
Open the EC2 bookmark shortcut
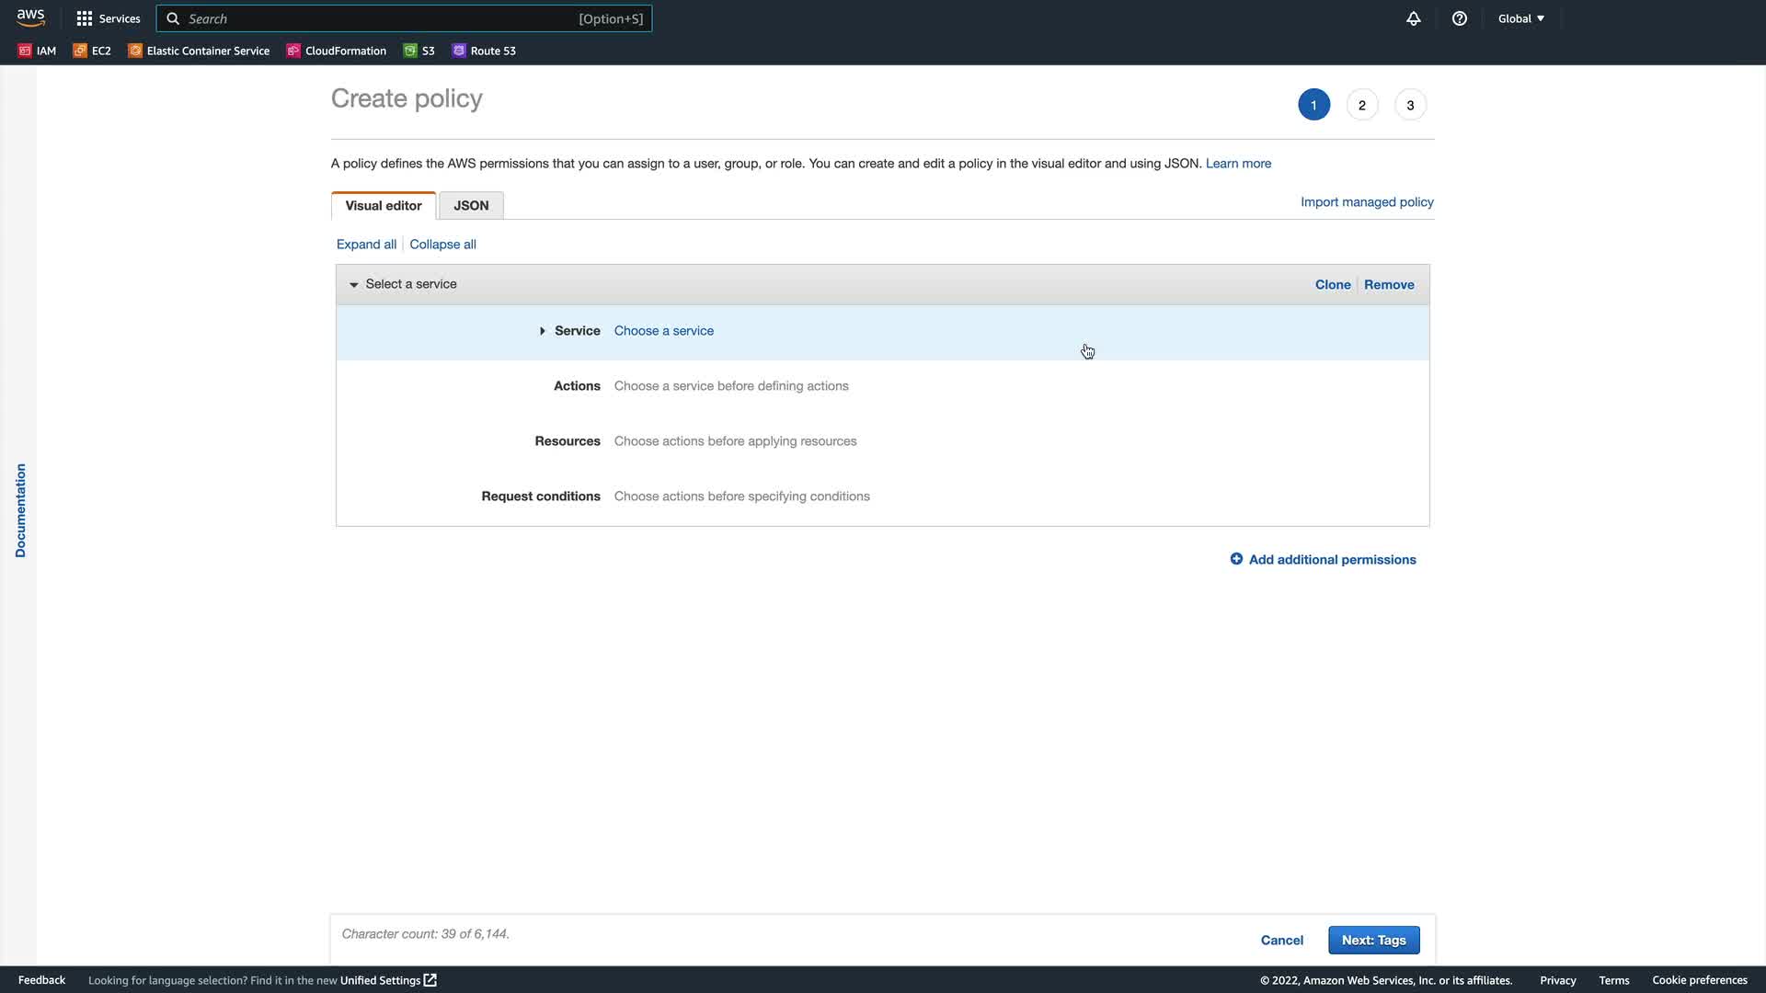tap(92, 51)
